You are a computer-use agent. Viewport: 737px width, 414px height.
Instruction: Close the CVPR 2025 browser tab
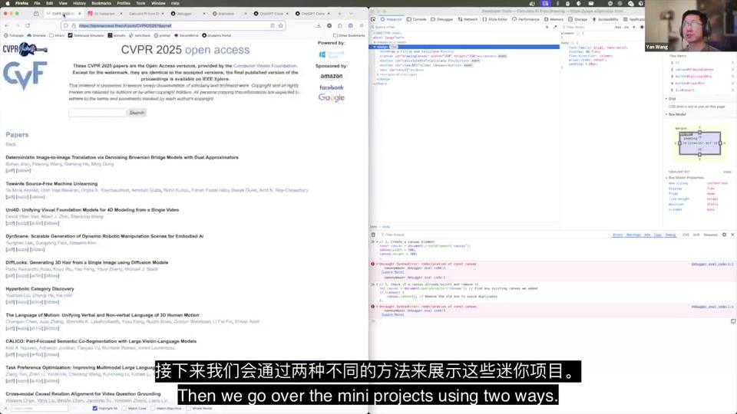pyautogui.click(x=79, y=14)
